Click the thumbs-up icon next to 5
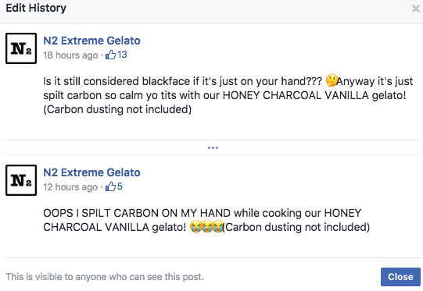 click(x=110, y=186)
